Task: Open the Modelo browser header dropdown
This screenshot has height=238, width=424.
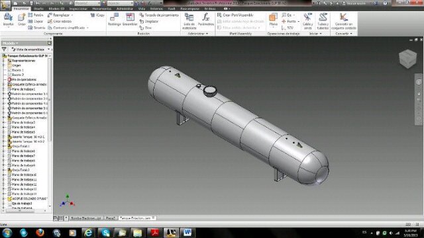Action: (x=11, y=43)
